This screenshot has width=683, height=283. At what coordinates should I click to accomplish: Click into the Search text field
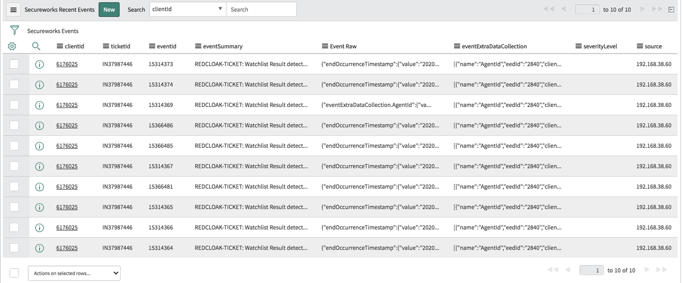point(261,9)
